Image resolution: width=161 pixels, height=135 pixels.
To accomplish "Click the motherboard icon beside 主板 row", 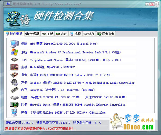I will coord(14,67).
